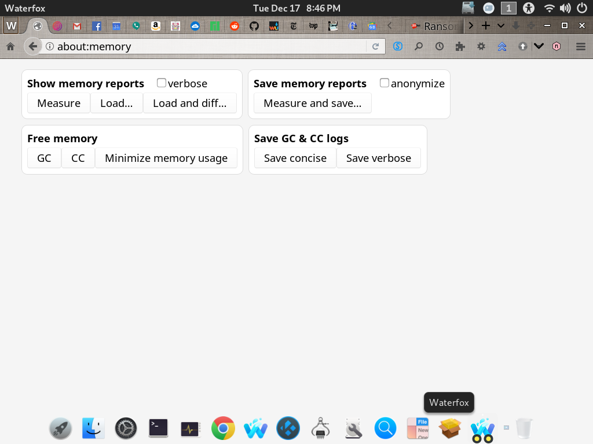Open browsing history via the clock icon

pyautogui.click(x=440, y=46)
